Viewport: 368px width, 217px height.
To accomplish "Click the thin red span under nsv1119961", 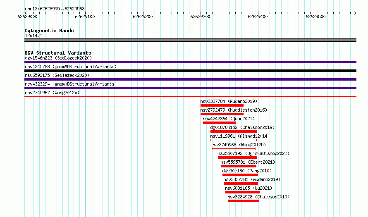I will (x=234, y=140).
